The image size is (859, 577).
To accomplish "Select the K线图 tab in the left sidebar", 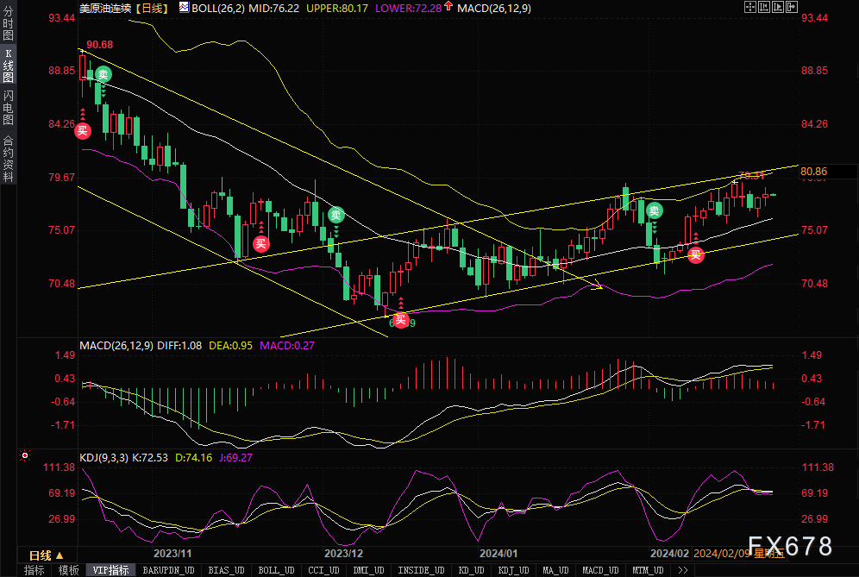I will tap(9, 66).
